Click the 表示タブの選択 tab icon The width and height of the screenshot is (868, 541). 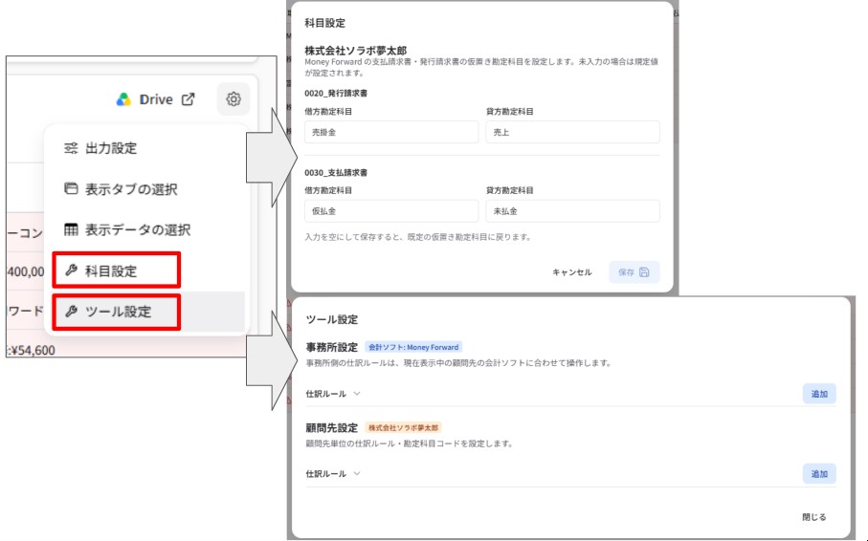(x=71, y=188)
